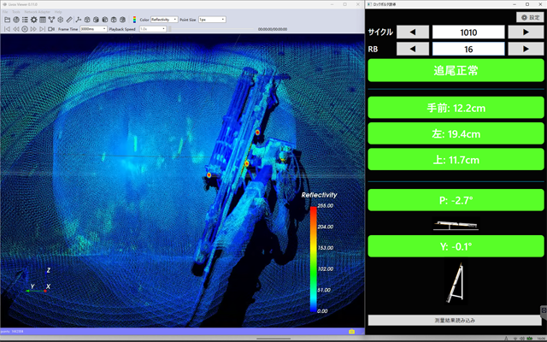This screenshot has width=547, height=342.
Task: Skip to the last frame
Action: pyautogui.click(x=42, y=29)
